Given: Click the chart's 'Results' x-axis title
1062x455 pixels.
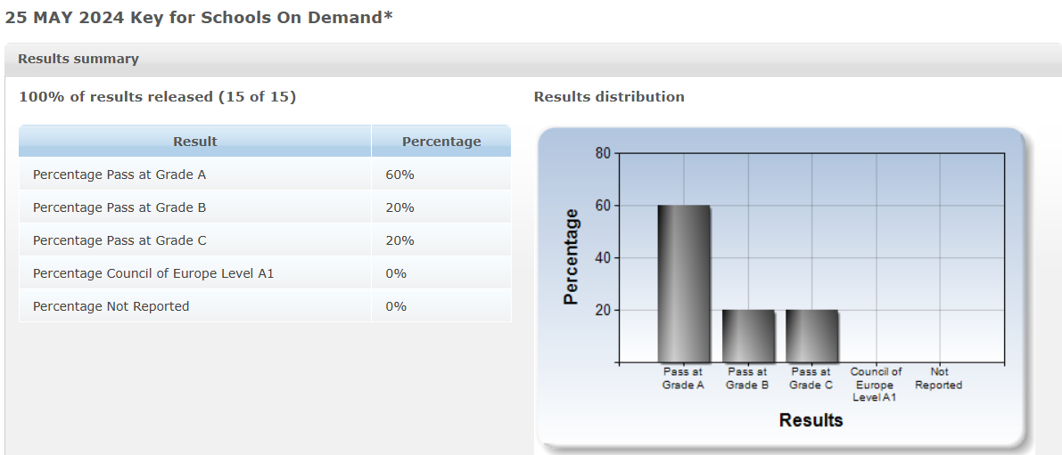Looking at the screenshot, I should 811,420.
